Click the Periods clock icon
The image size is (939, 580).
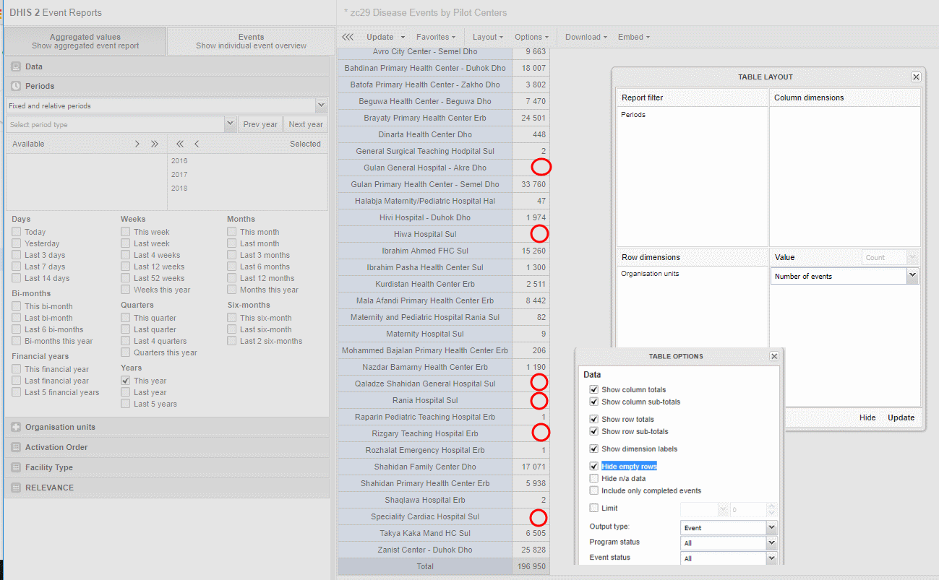(16, 86)
